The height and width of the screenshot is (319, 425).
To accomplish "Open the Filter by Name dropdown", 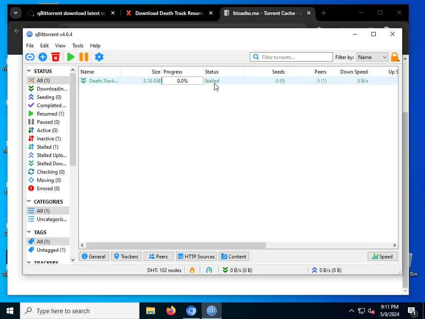I will coord(372,57).
